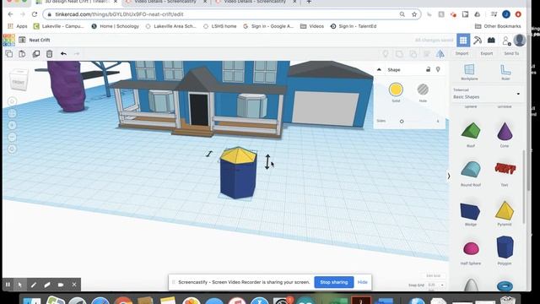The height and width of the screenshot is (304, 540).
Task: Pick the green Roof shape
Action: click(471, 132)
